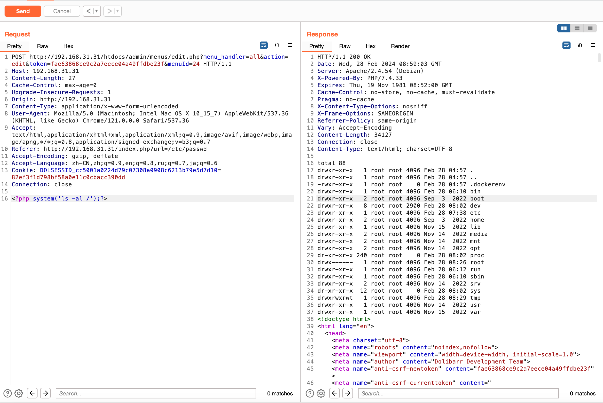Click the Response word-wrap icon
The height and width of the screenshot is (403, 603).
point(566,45)
